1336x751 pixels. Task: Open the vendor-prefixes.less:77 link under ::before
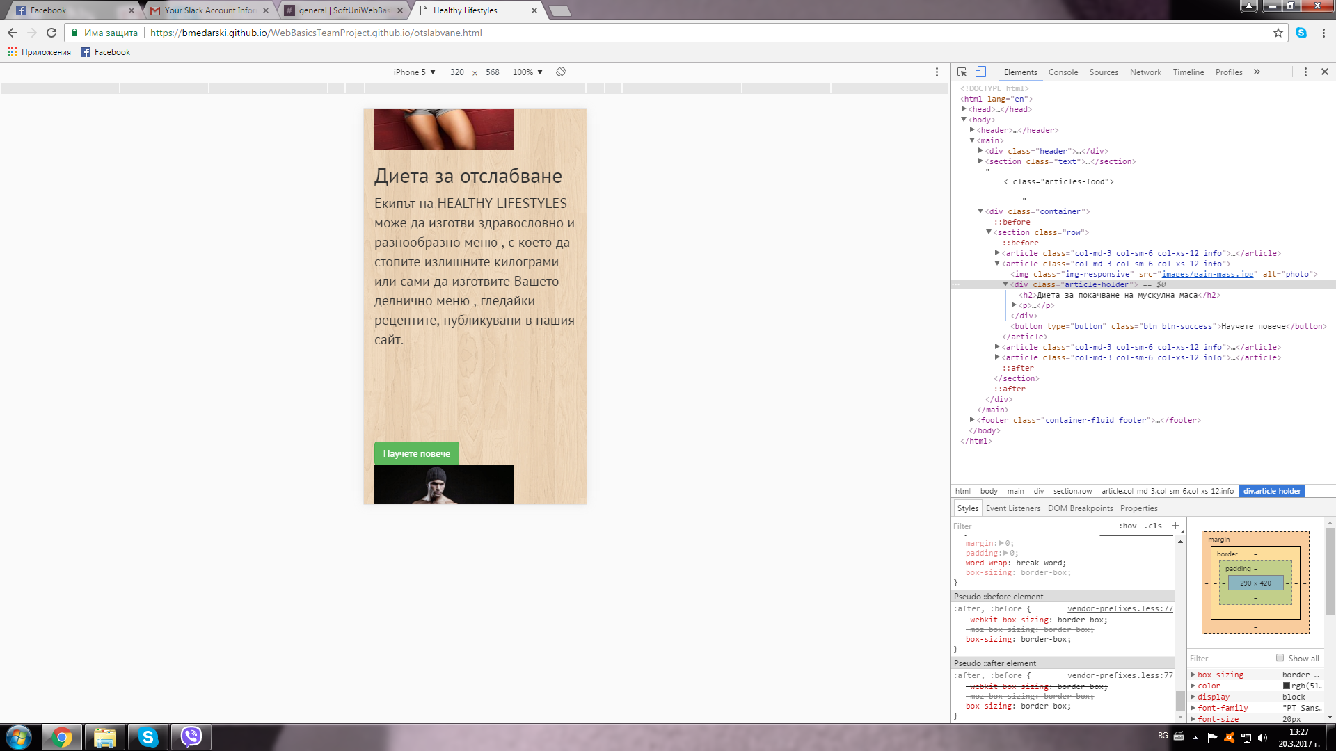pyautogui.click(x=1120, y=608)
